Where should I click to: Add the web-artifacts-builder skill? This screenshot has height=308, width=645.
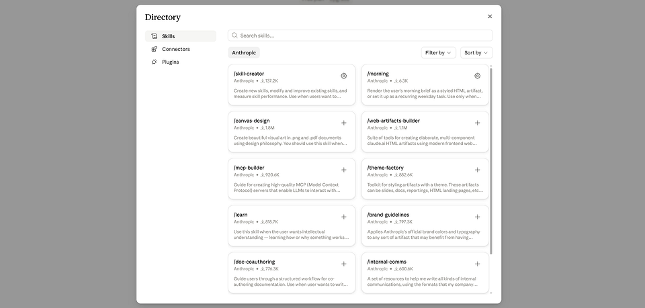pos(477,123)
